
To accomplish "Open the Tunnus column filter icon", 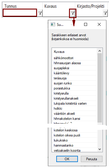I will click(40, 13).
